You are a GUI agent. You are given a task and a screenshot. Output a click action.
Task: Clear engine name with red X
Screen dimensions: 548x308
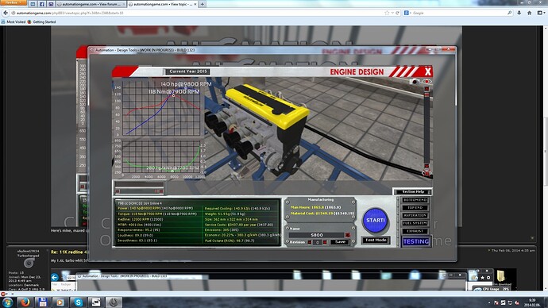(347, 235)
